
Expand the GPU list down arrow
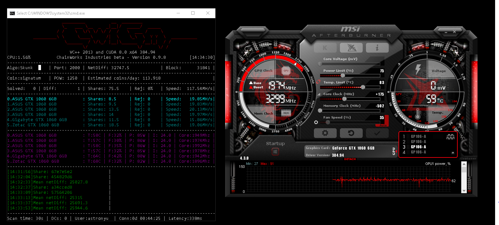[452, 153]
